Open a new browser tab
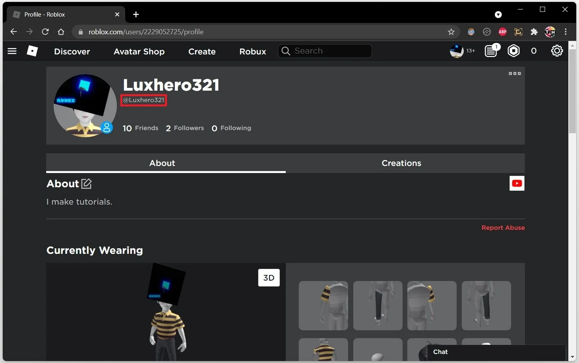579x363 pixels. [x=136, y=15]
